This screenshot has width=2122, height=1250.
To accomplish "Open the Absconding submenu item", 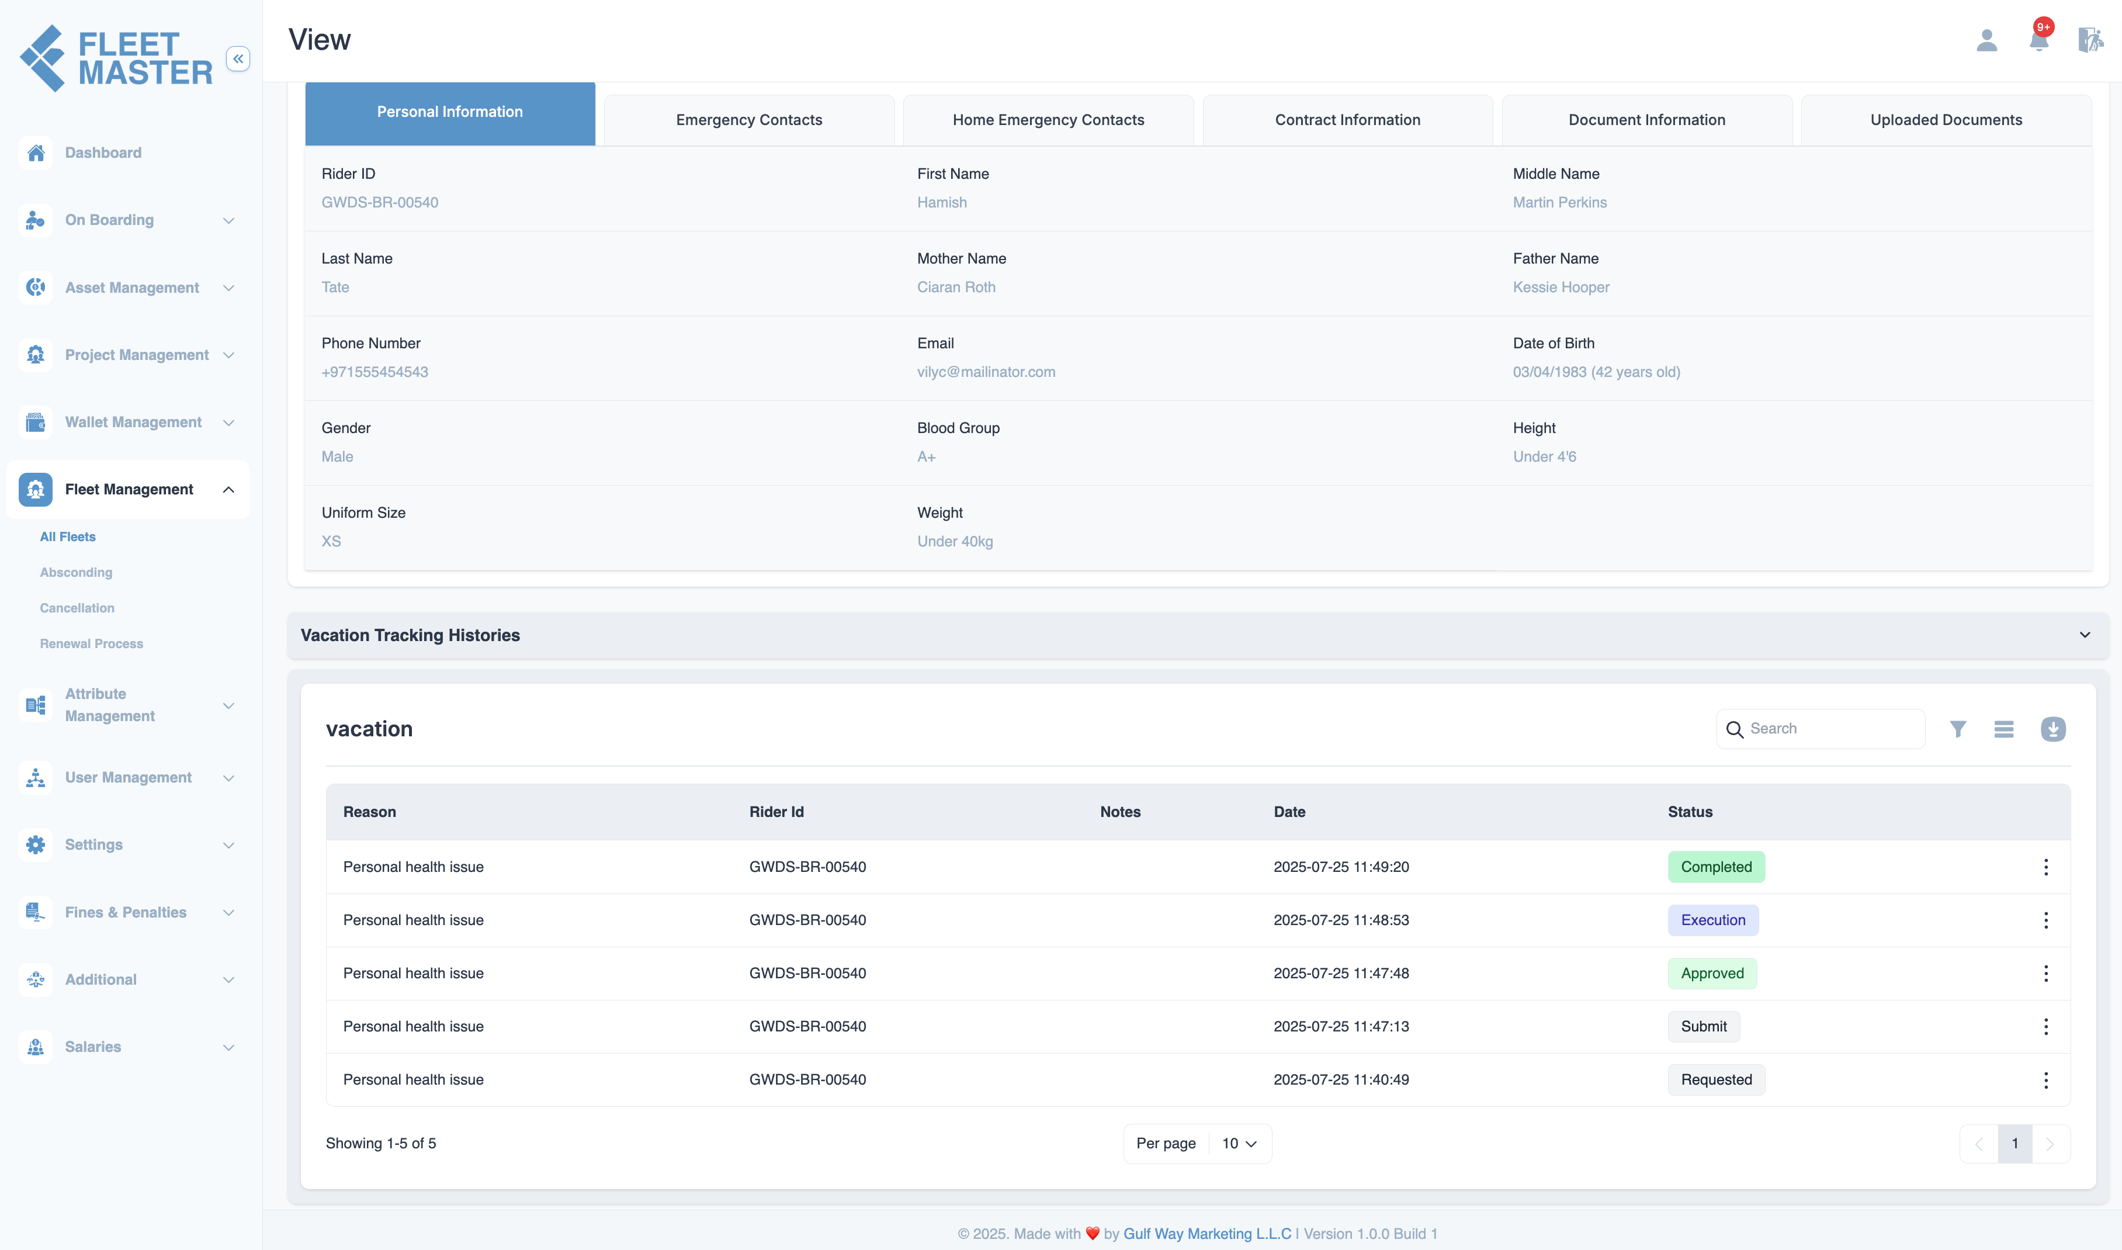I will [x=76, y=572].
